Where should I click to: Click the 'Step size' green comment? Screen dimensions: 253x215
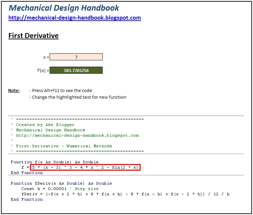[86, 189]
